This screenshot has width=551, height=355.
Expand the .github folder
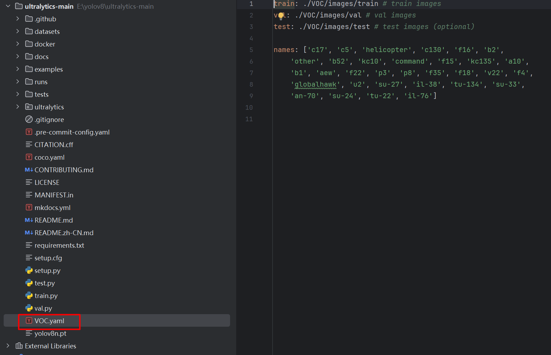tap(18, 19)
